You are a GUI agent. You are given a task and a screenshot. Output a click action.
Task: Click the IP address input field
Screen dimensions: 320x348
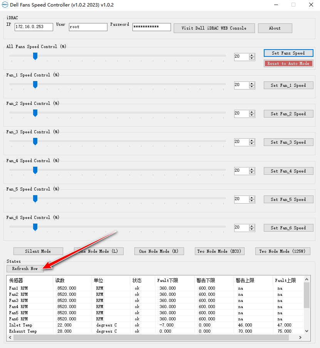click(x=34, y=27)
